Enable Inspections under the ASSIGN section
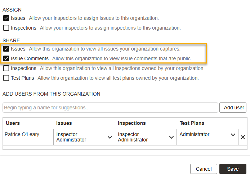 (6, 28)
